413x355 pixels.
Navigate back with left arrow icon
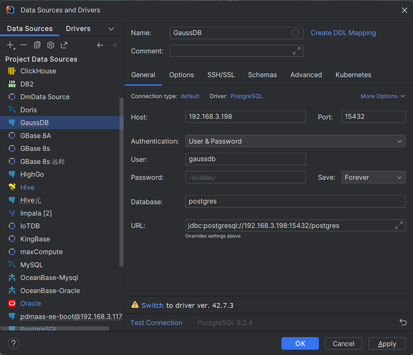click(100, 45)
